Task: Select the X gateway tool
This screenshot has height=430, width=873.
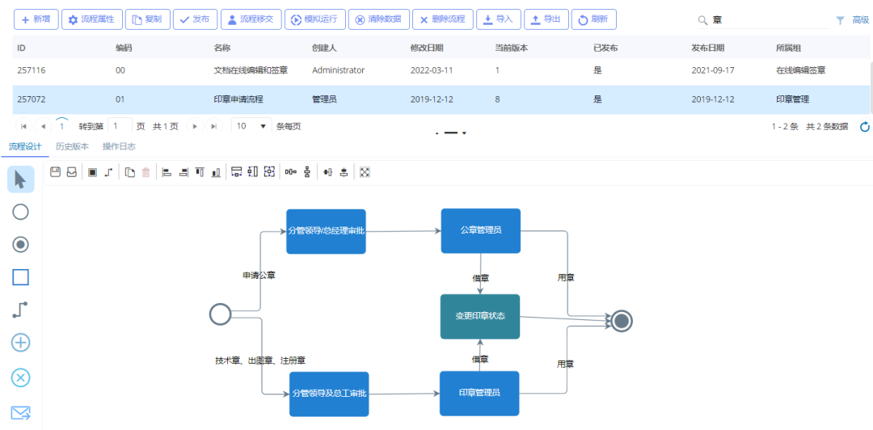Action: point(20,377)
